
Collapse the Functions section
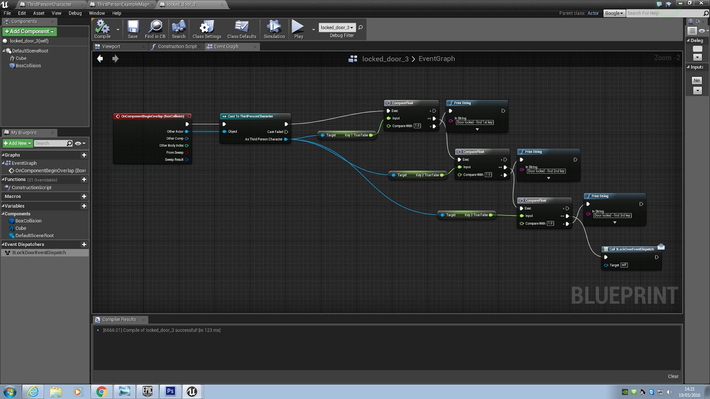coord(3,180)
